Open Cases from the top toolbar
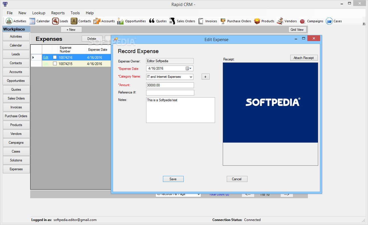Image resolution: width=368 pixels, height=225 pixels. (334, 21)
